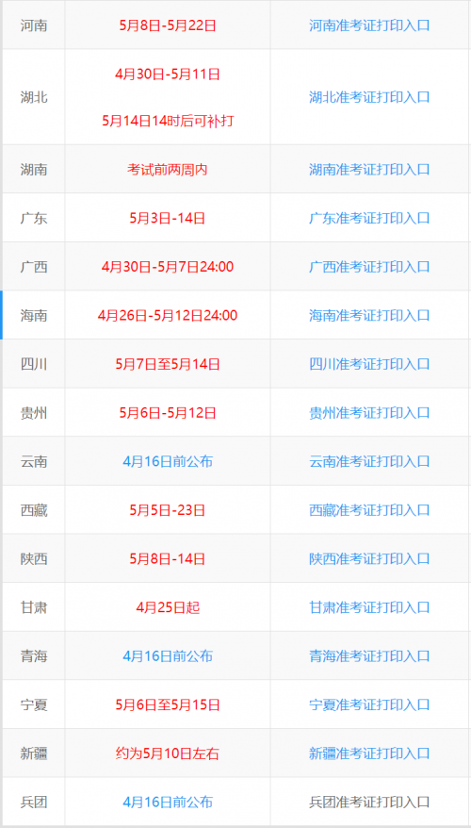Click 四川准考证打印入口 link

point(369,364)
